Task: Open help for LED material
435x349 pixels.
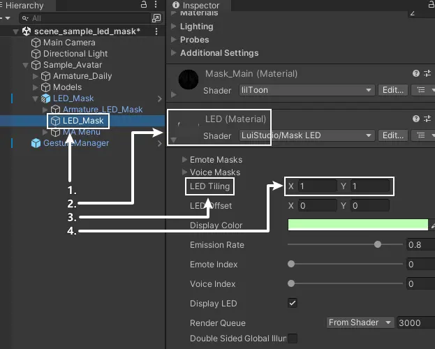Action: point(416,119)
